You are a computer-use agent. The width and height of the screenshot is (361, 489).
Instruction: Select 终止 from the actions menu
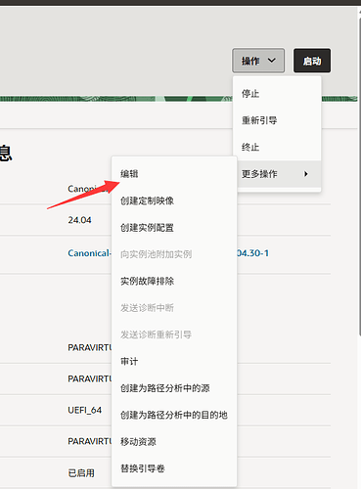[277, 147]
